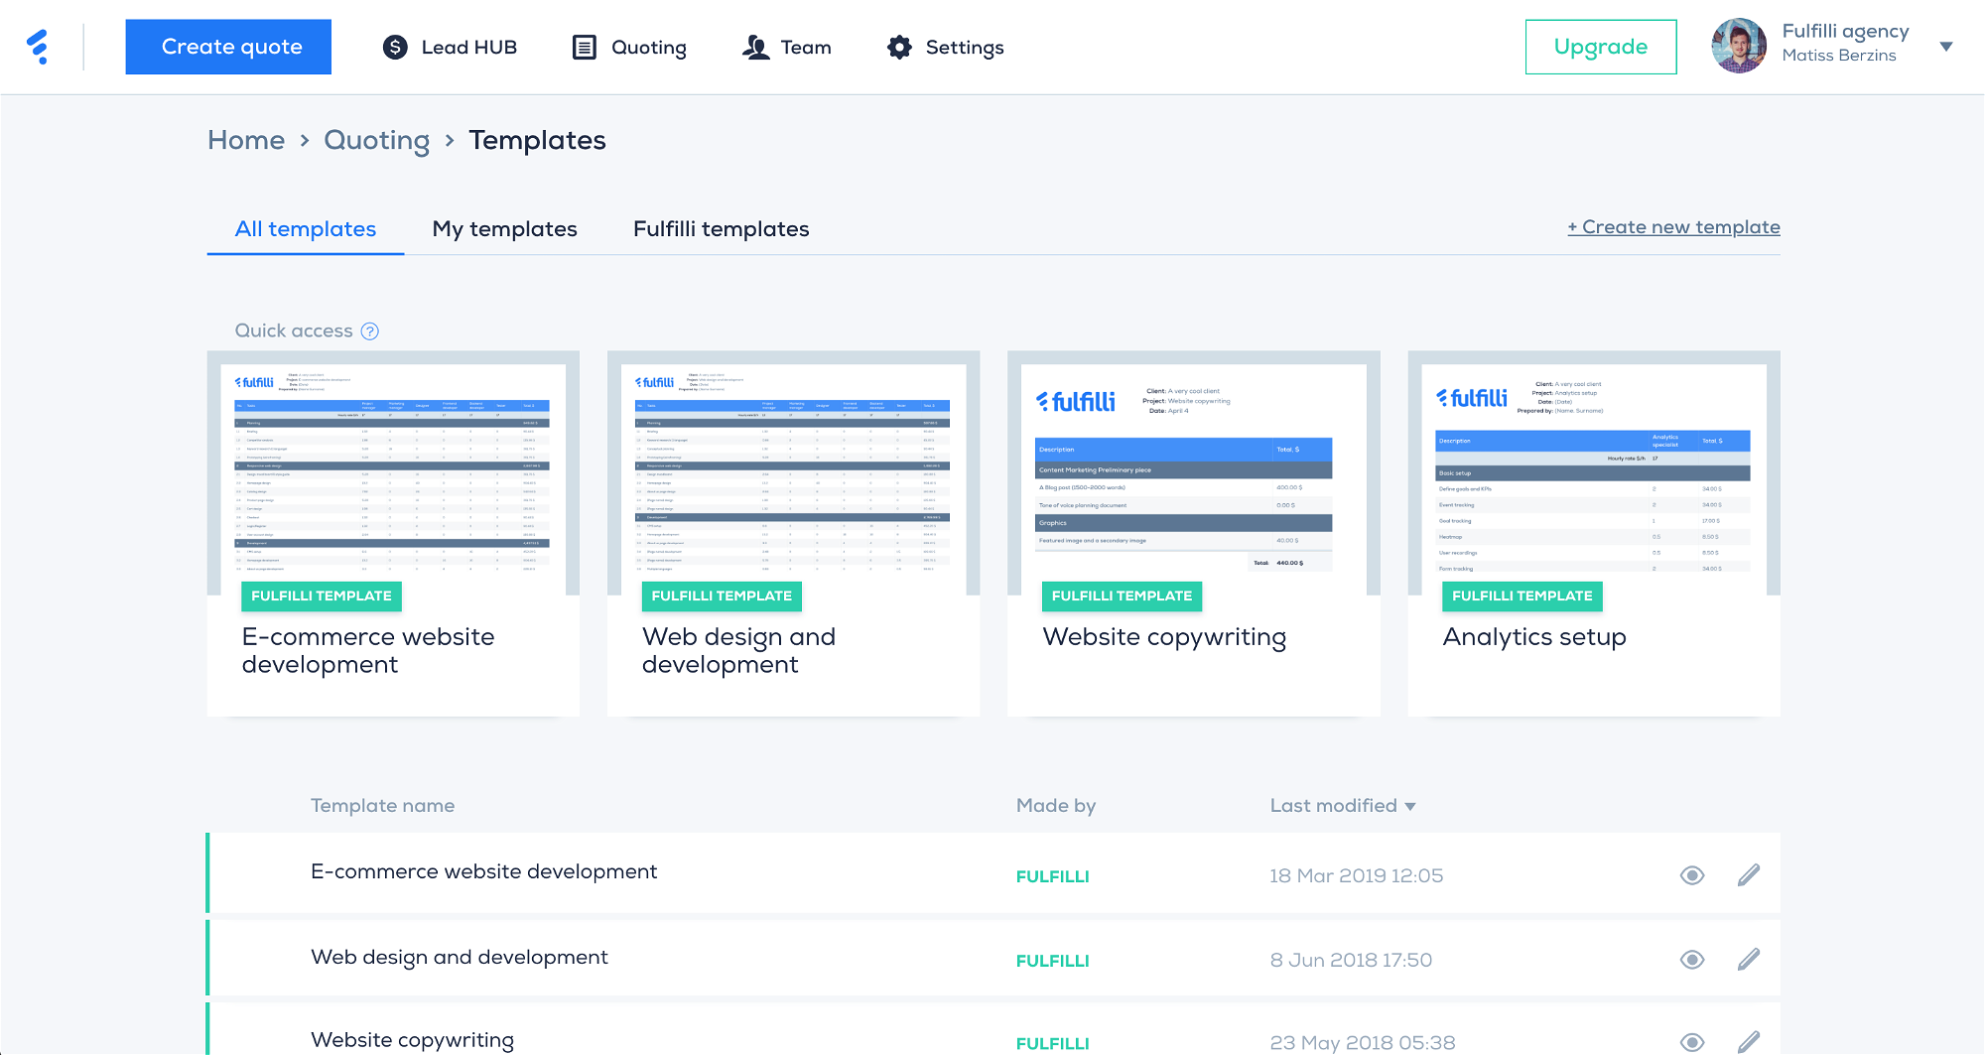Open the Quoting section in top navigation
Viewport: 1985px width, 1055px height.
coord(629,47)
